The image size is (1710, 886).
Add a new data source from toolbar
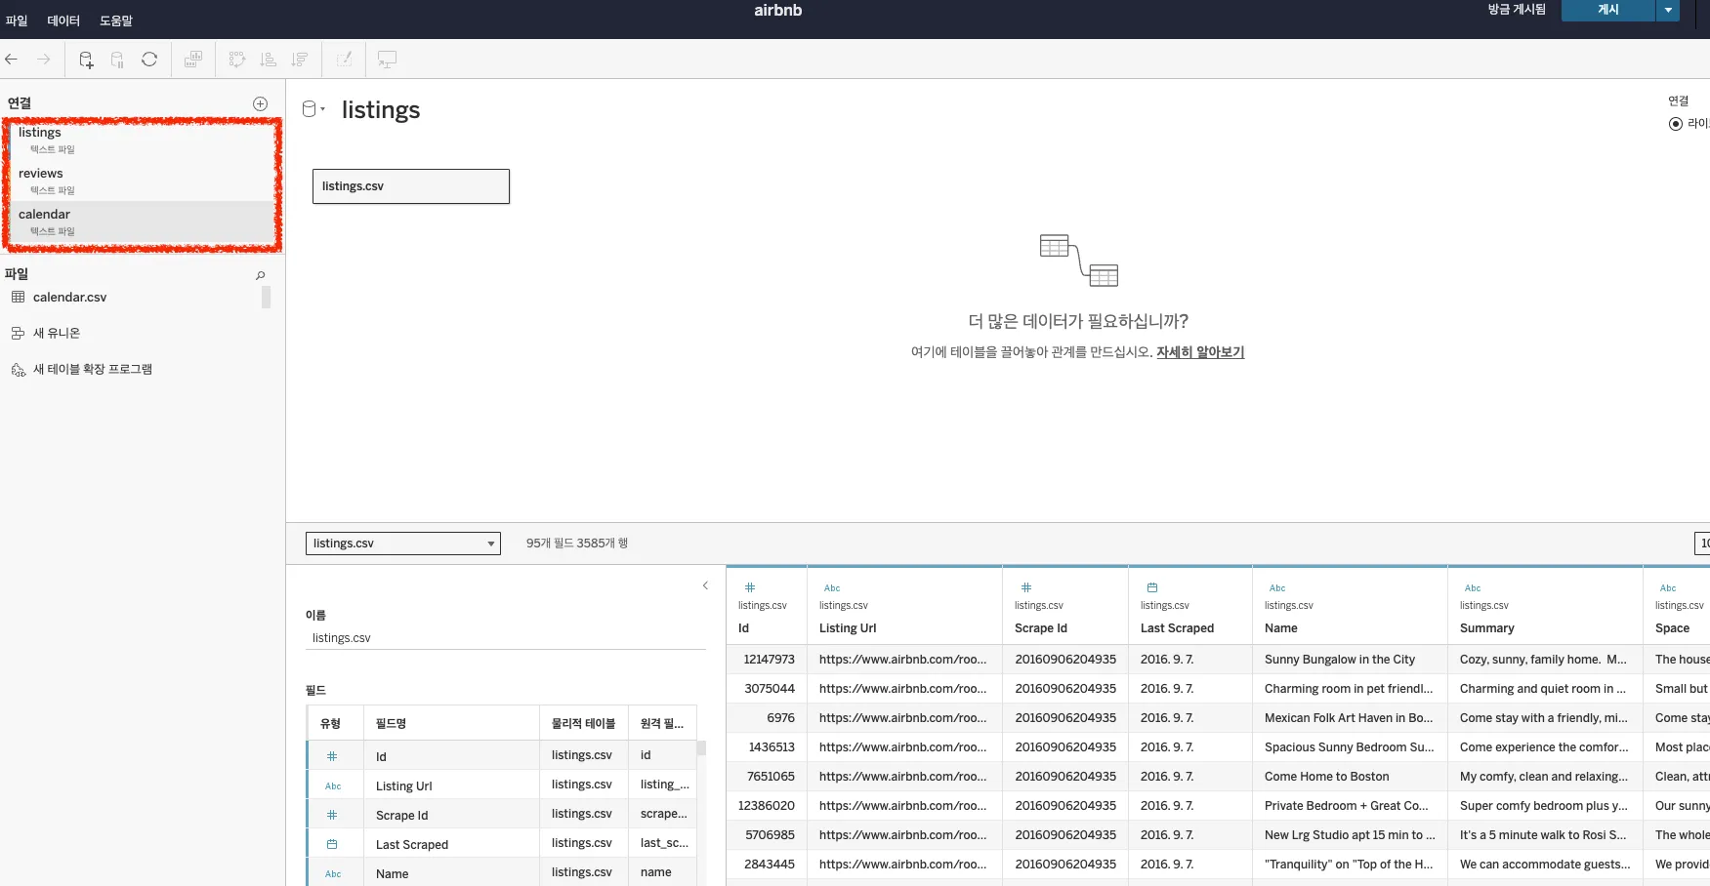(x=86, y=60)
